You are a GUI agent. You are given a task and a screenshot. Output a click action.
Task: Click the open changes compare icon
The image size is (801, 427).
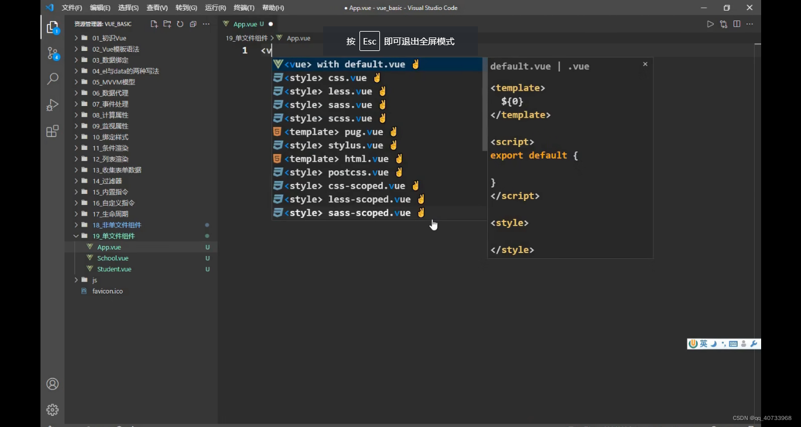[x=724, y=24]
